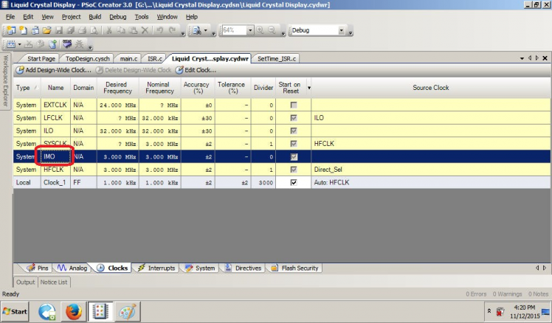
Task: Switch to the System tab
Action: tap(200, 268)
